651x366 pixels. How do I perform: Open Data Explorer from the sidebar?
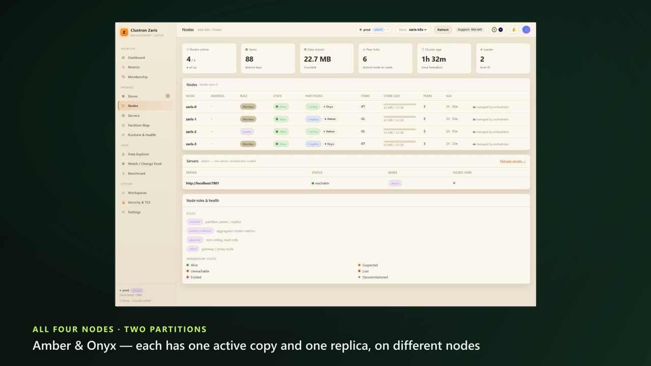145,154
